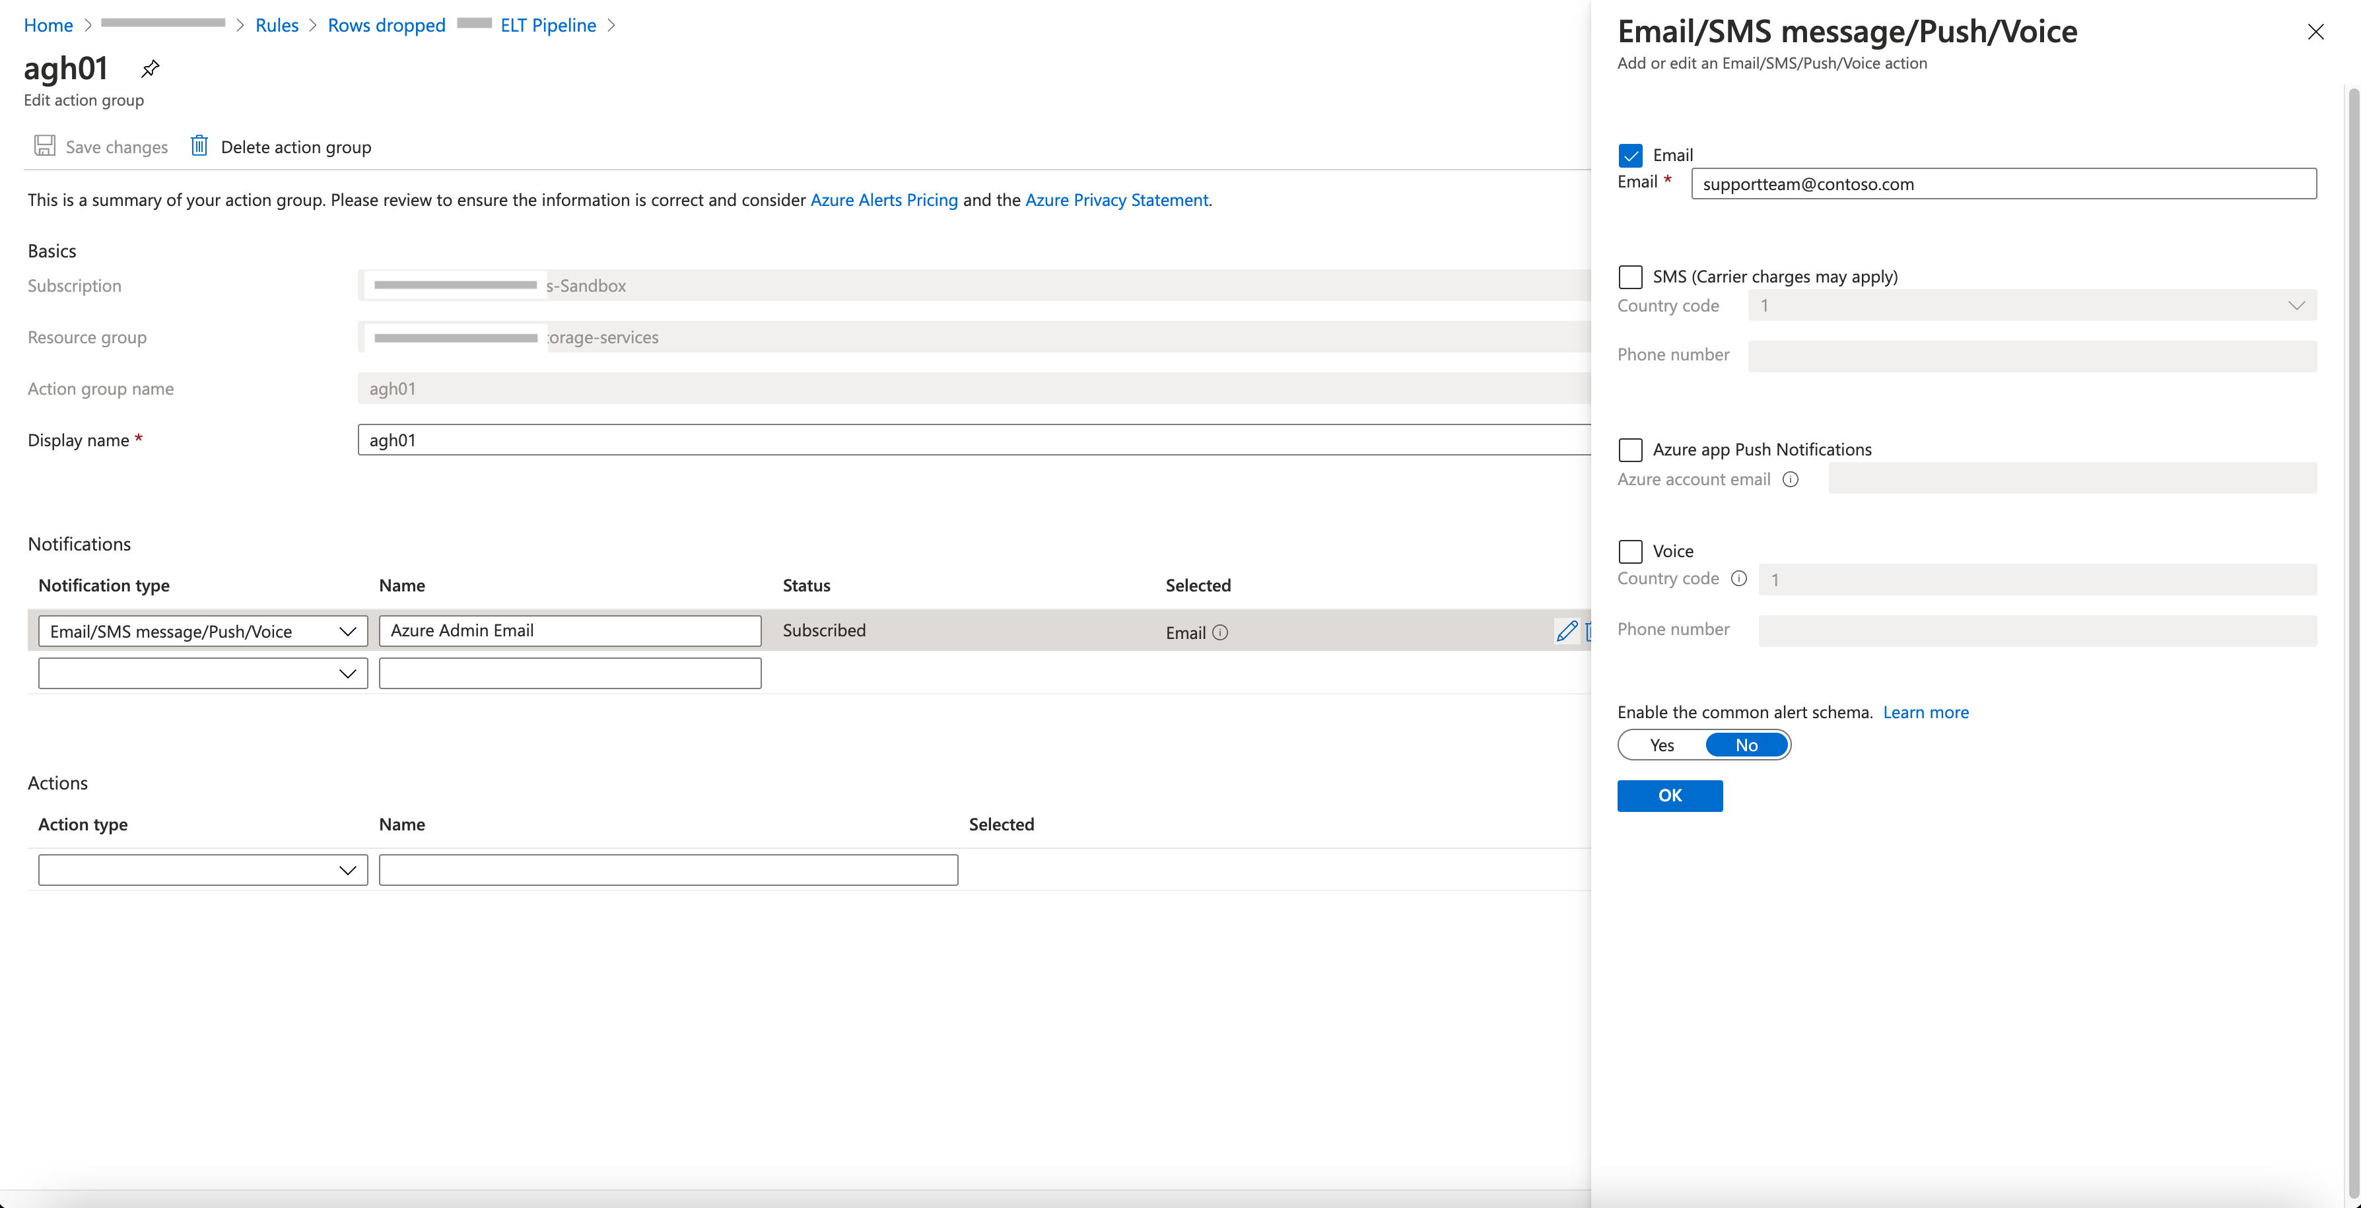Navigate to Home breadcrumb

click(48, 24)
